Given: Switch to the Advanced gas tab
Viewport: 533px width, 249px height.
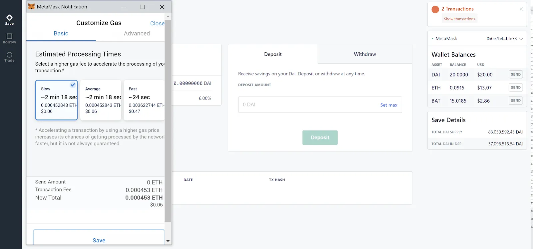Looking at the screenshot, I should (137, 34).
